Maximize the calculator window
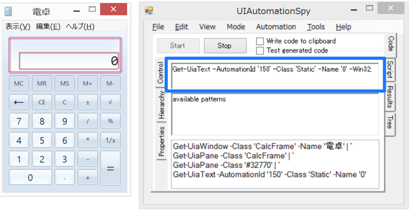This screenshot has width=413, height=211. (x=92, y=9)
